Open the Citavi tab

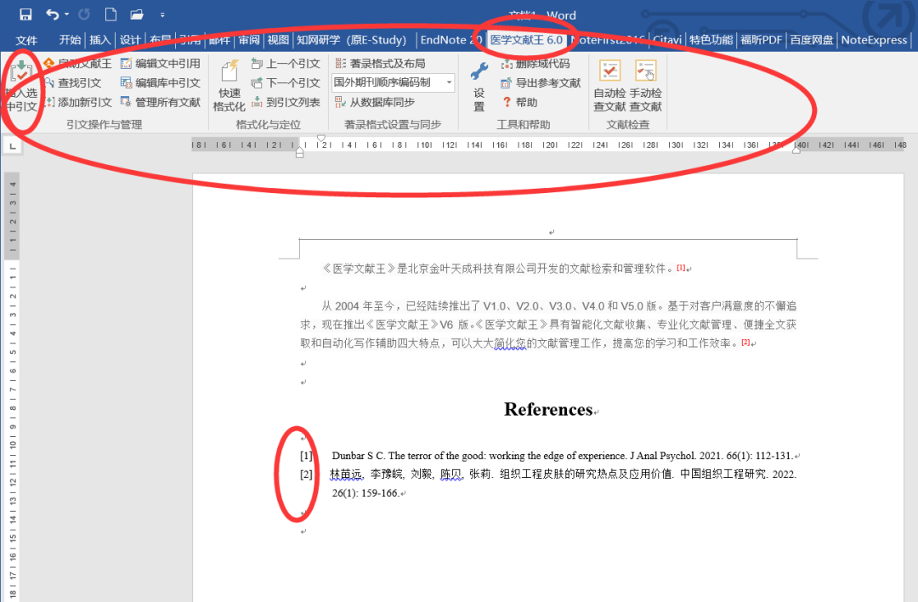(x=667, y=40)
